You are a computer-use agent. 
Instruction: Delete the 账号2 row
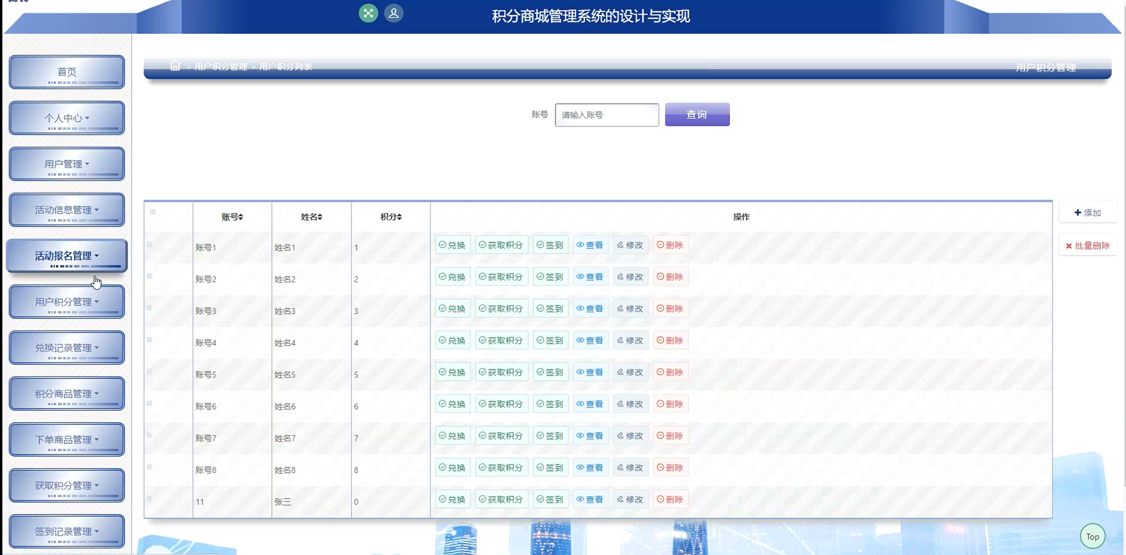pos(670,277)
